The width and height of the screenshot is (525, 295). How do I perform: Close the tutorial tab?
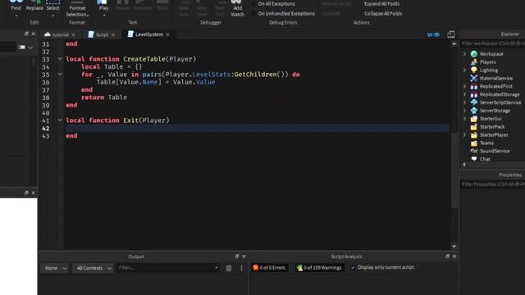(x=74, y=34)
